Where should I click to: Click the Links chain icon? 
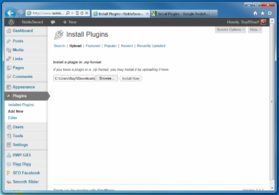point(8,59)
